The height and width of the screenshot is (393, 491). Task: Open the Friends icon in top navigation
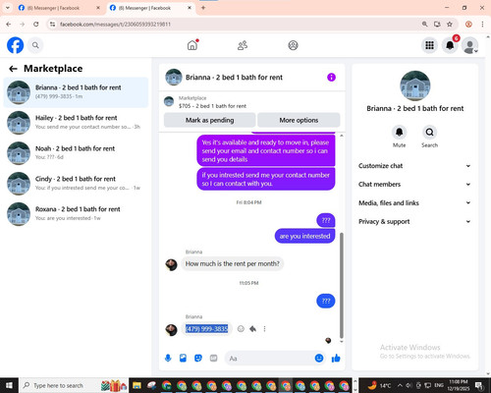[x=243, y=45]
